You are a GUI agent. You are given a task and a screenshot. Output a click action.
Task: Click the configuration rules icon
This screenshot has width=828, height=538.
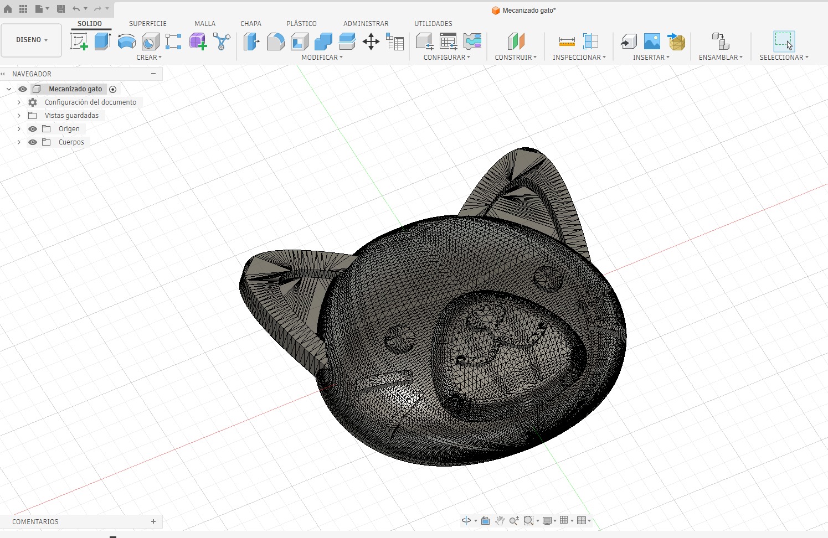pos(472,42)
